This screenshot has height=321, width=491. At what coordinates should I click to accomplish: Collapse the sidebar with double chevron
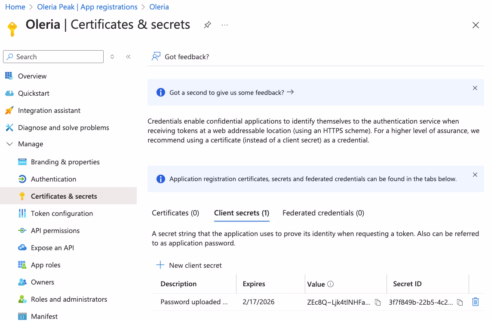pyautogui.click(x=128, y=57)
